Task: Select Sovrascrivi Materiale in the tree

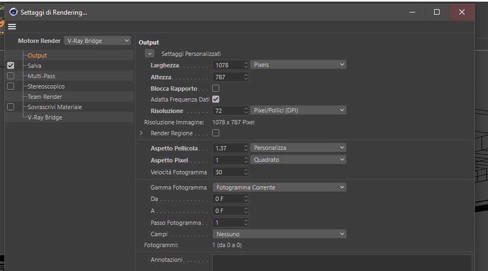Action: [55, 107]
